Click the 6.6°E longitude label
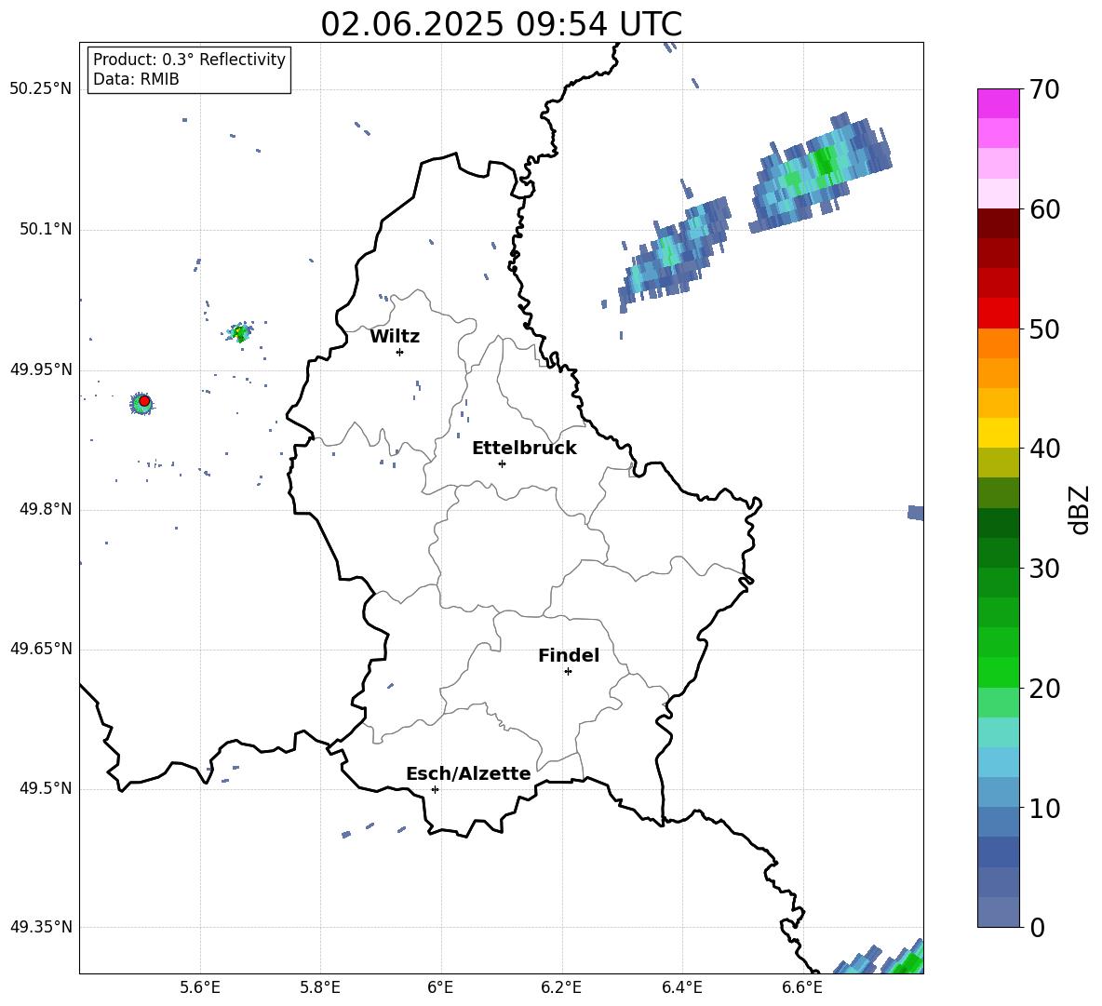Image resolution: width=1102 pixels, height=1006 pixels. coord(802,987)
